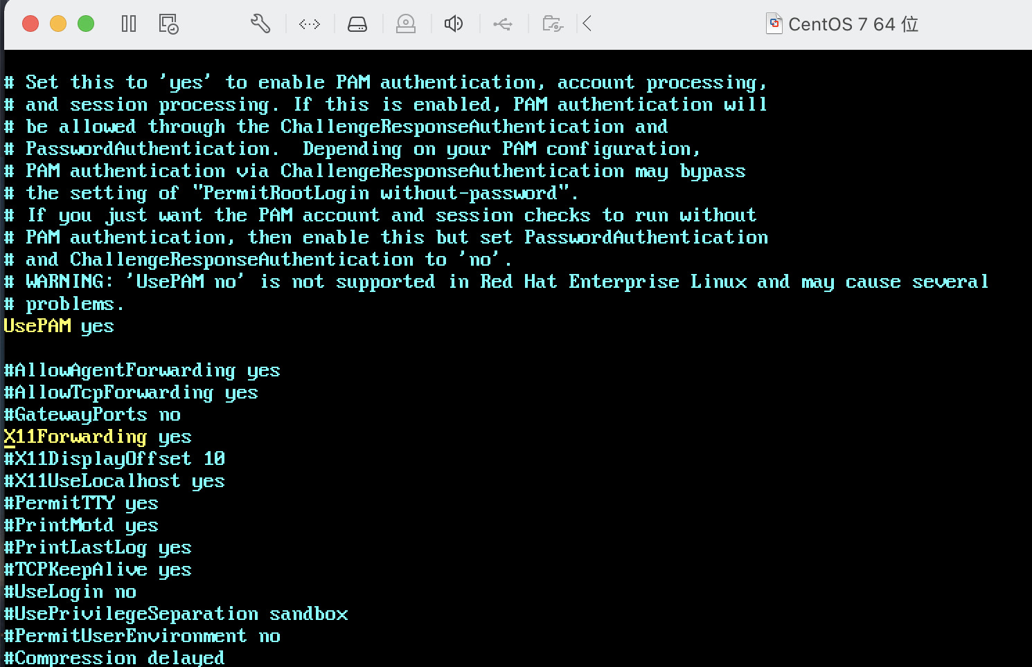Viewport: 1032px width, 667px height.
Task: Click the WARNING comment about UsePAM
Action: click(x=496, y=281)
